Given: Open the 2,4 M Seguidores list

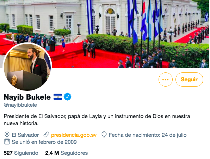Looking at the screenshot, I should [x=67, y=153].
